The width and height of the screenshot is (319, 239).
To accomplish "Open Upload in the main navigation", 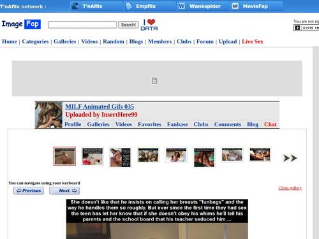I will tap(228, 41).
